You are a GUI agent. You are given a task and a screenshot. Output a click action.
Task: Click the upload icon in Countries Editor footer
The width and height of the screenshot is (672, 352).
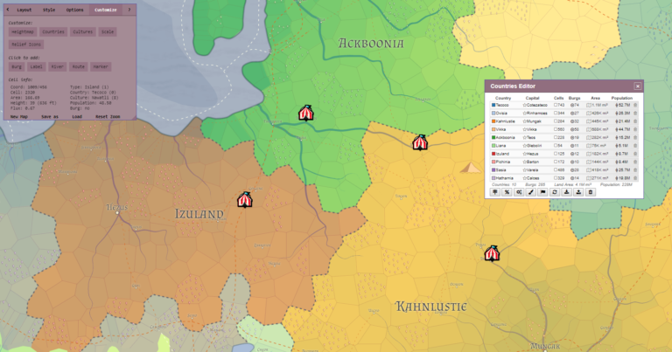click(578, 192)
